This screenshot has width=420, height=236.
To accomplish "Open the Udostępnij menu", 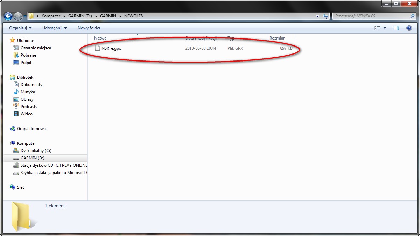I will pos(54,28).
